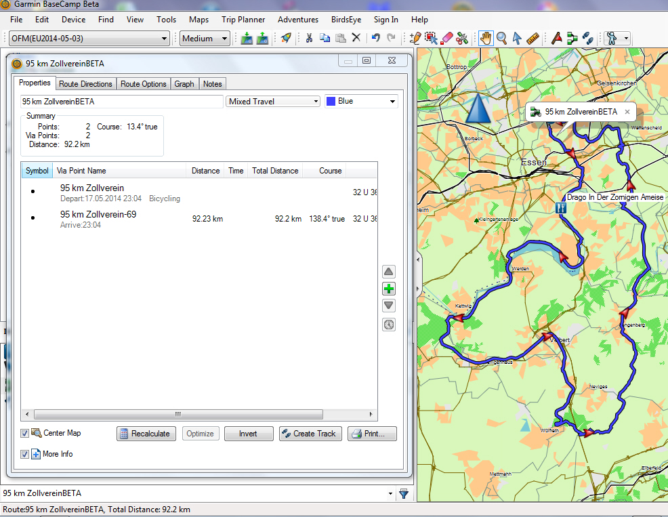The image size is (668, 517).
Task: Click the filter funnel icon
Action: coord(404,494)
